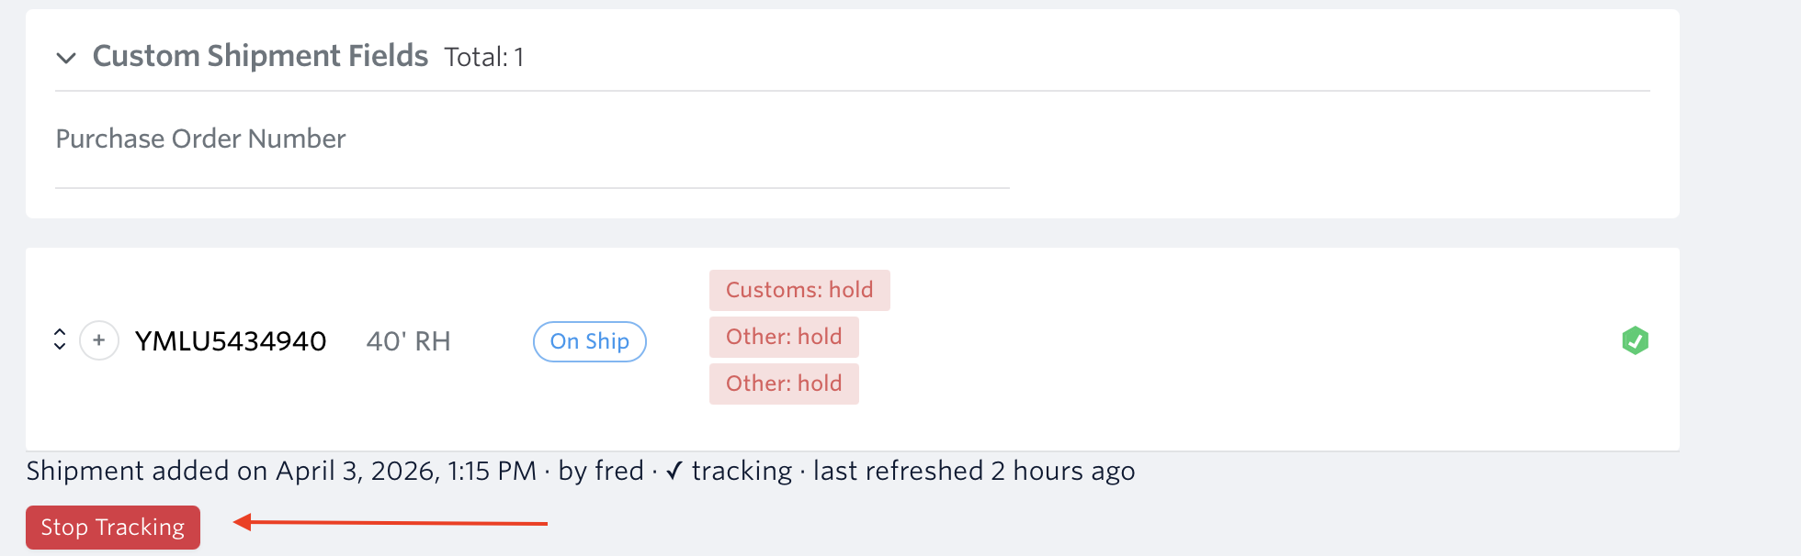Toggle the up/down arrows beside container row
Viewport: 1801px width, 556px height.
coord(60,339)
